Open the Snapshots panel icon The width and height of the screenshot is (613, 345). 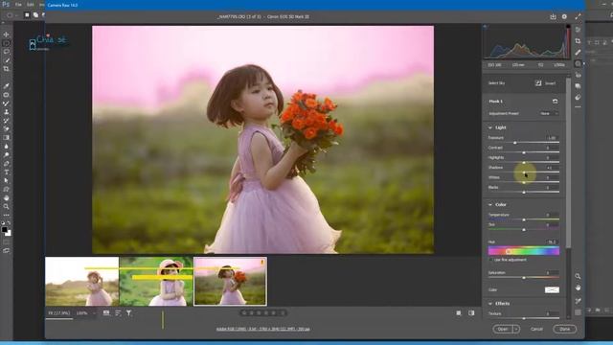579,86
